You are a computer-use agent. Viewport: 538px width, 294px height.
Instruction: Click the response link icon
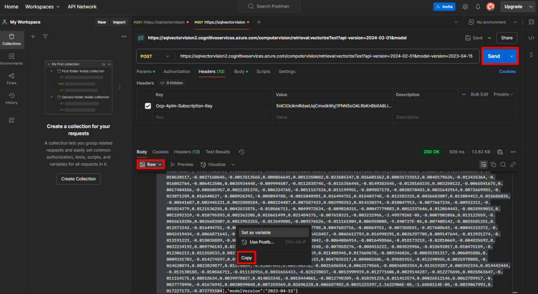513,164
